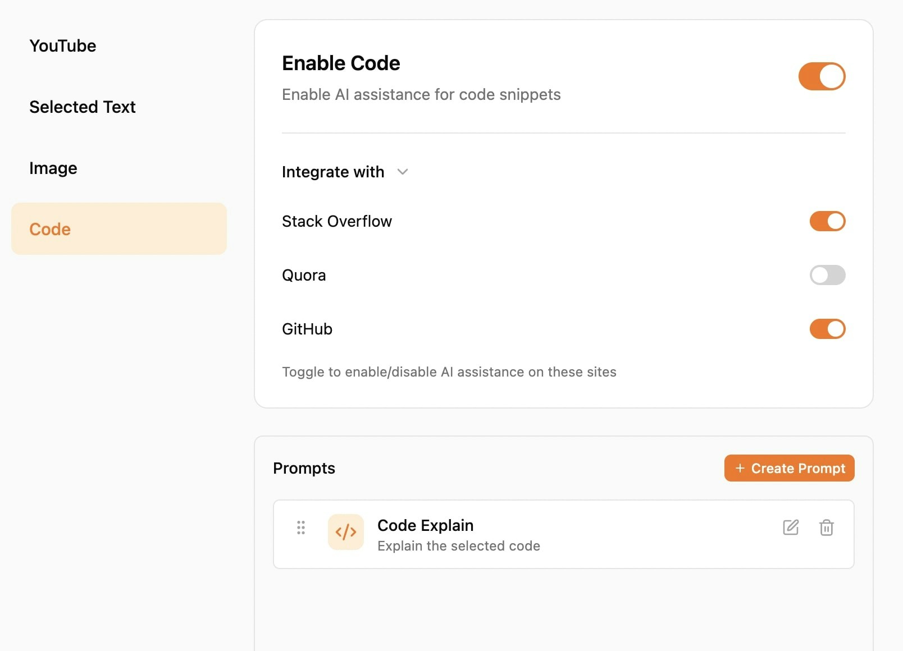This screenshot has height=651, width=903.
Task: Click the edit pencil icon for Code Explain
Action: click(791, 528)
